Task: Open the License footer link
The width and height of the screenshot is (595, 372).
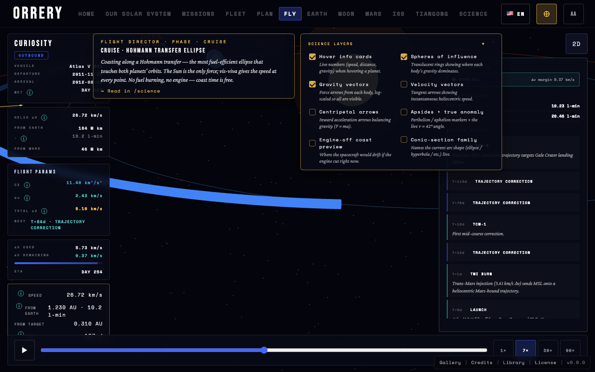Action: click(x=545, y=363)
